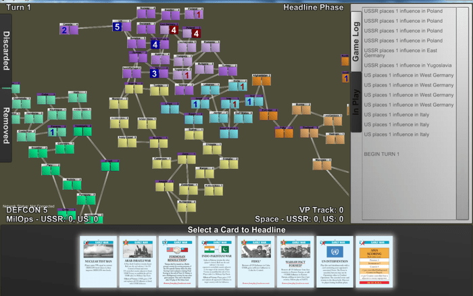Image resolution: width=473 pixels, height=296 pixels.
Task: Select the Hungary country node
Action: 183,60
